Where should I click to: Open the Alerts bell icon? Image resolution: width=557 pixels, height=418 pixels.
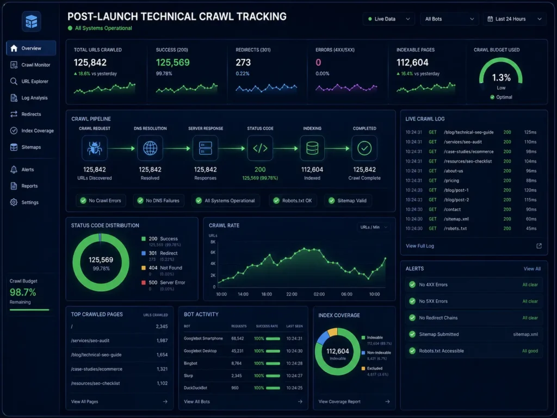click(x=14, y=170)
